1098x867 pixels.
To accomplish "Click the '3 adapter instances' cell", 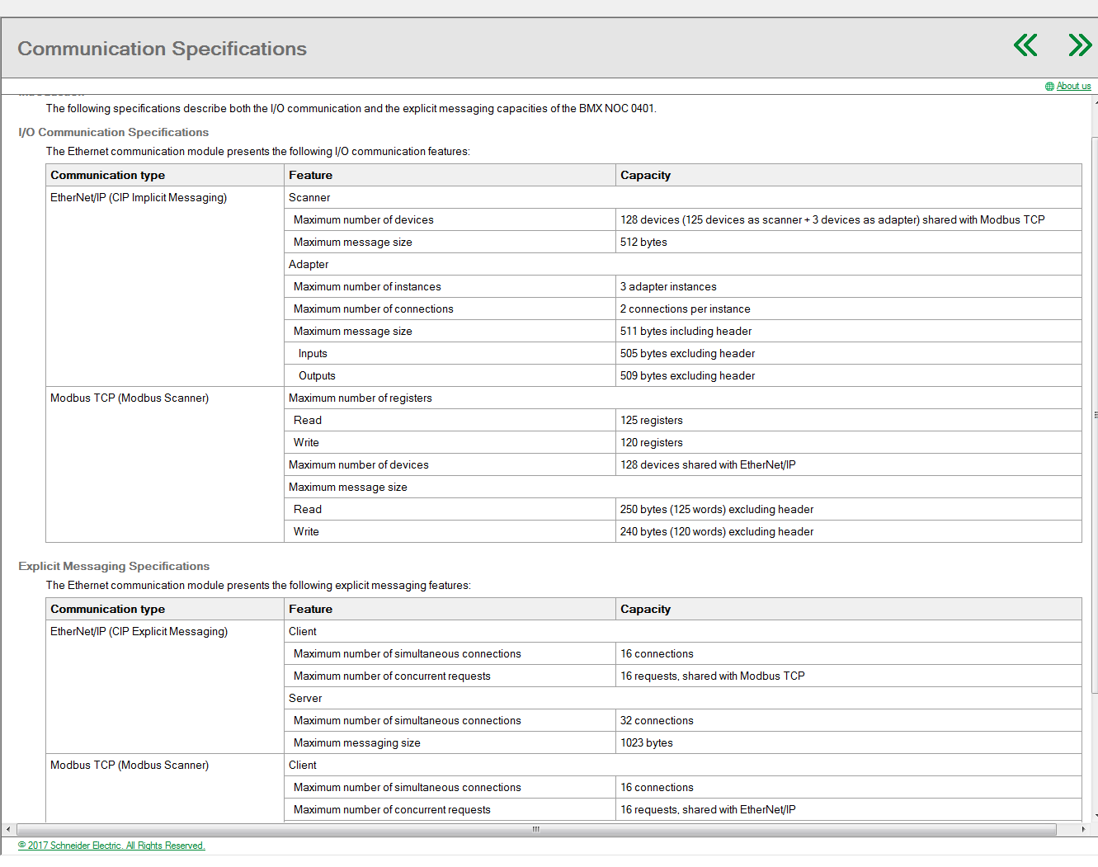I will click(668, 286).
